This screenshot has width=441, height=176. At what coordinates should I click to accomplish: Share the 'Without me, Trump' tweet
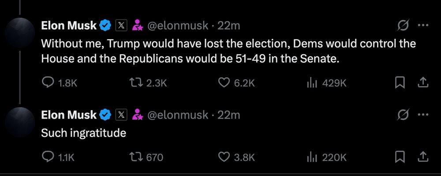pos(423,82)
